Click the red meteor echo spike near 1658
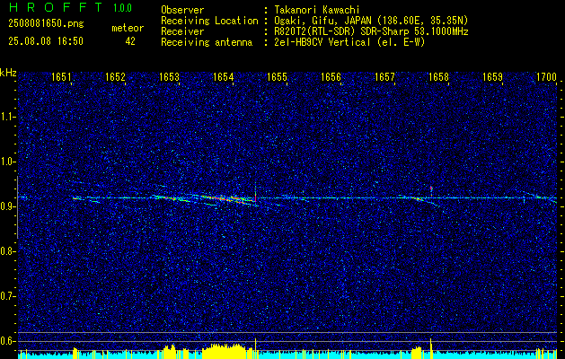Screen dimensions: 565x359 [x=431, y=188]
